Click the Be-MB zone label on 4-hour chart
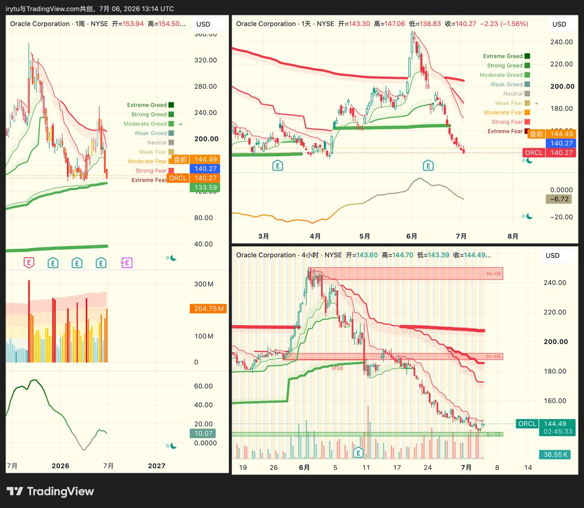 tap(494, 356)
